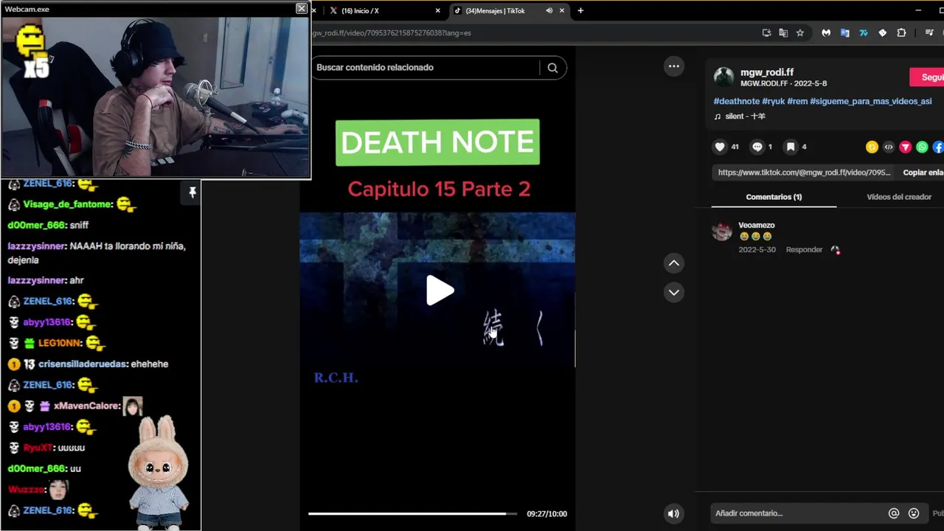The image size is (944, 531).
Task: Like the video with heart icon
Action: click(x=720, y=147)
